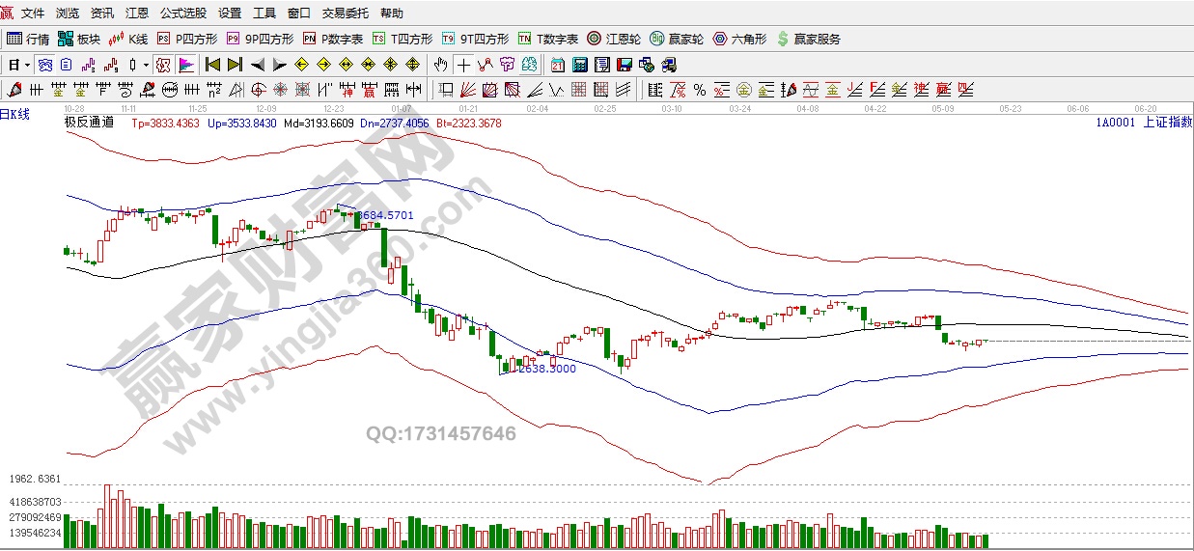1194x551 pixels.
Task: Toggle the K线 candlestick chart view
Action: [x=128, y=39]
